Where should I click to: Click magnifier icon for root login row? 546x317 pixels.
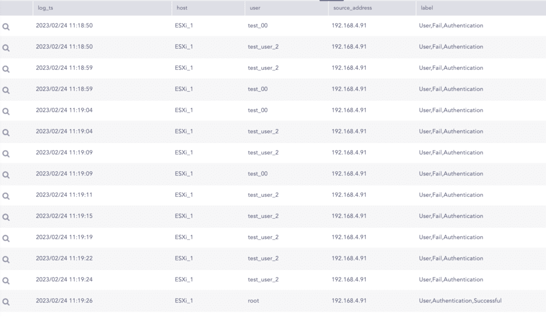(6, 302)
